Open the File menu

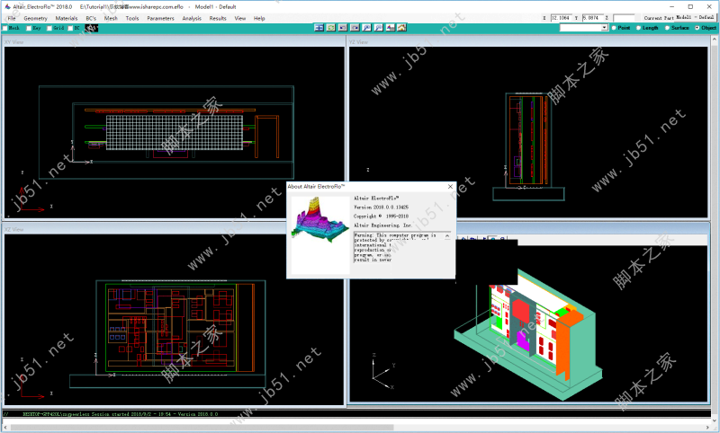12,18
